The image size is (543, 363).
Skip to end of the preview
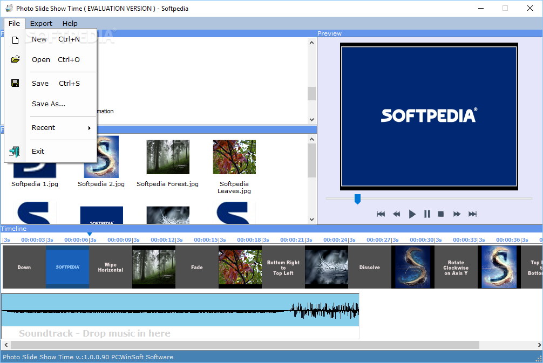pyautogui.click(x=473, y=214)
